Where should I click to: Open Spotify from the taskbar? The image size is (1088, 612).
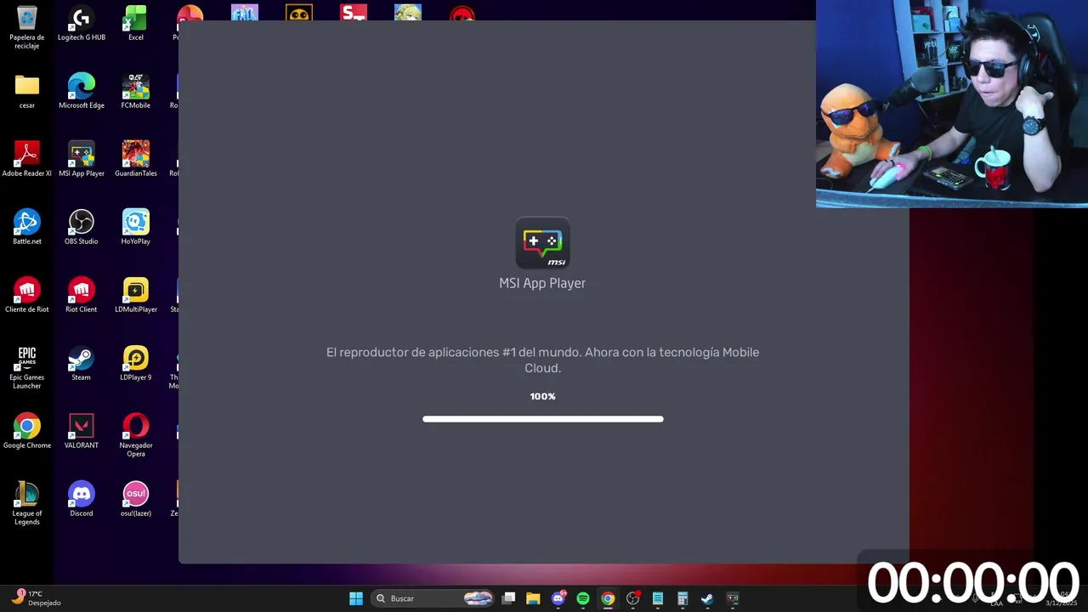[583, 598]
